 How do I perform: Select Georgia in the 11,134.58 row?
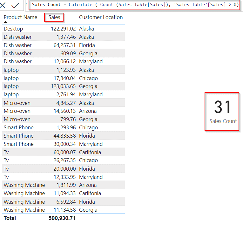coord(88,210)
